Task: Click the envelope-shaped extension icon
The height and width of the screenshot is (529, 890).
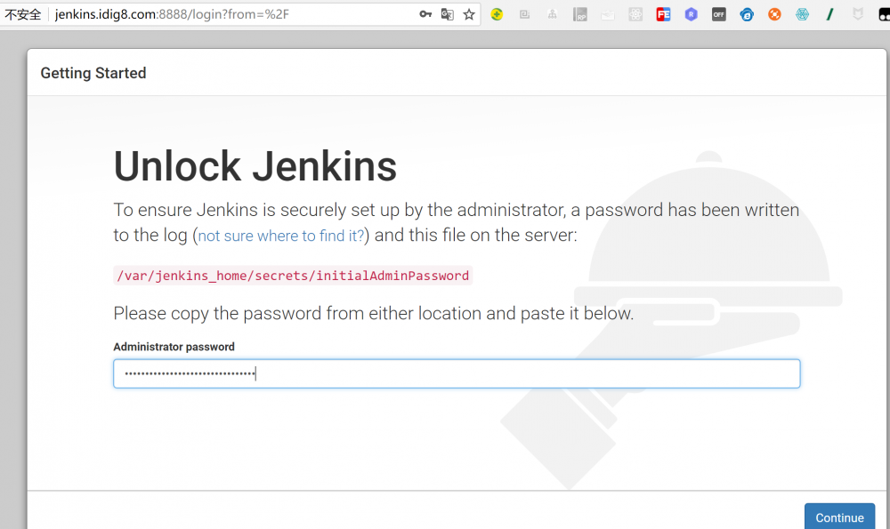Action: point(607,13)
